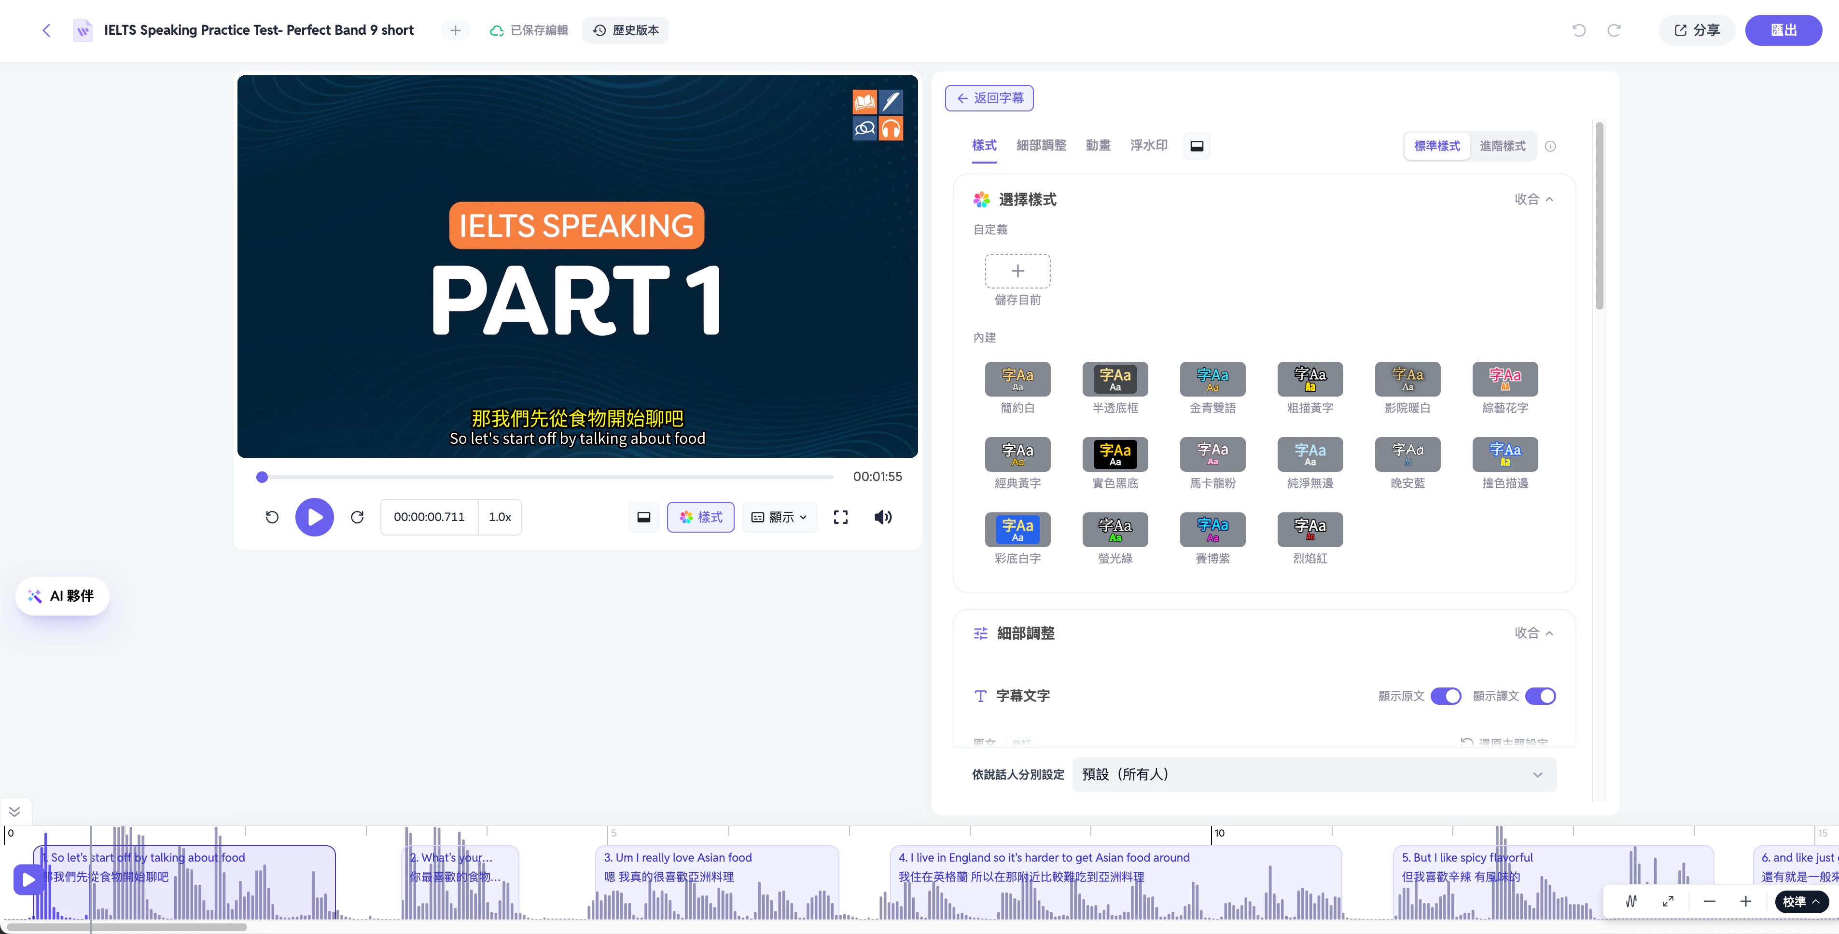Apply the 賽博紫 subtitle style
Screen dimensions: 1839x934
1212,529
